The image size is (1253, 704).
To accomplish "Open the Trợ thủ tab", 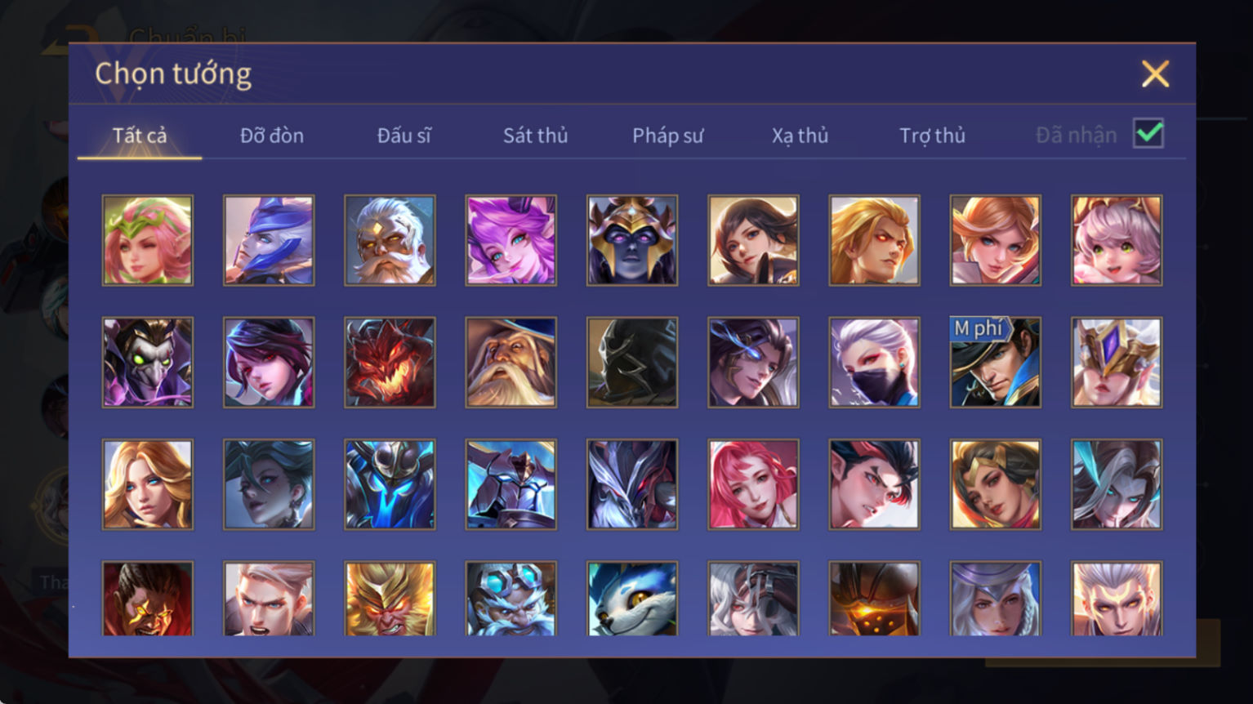I will point(932,136).
